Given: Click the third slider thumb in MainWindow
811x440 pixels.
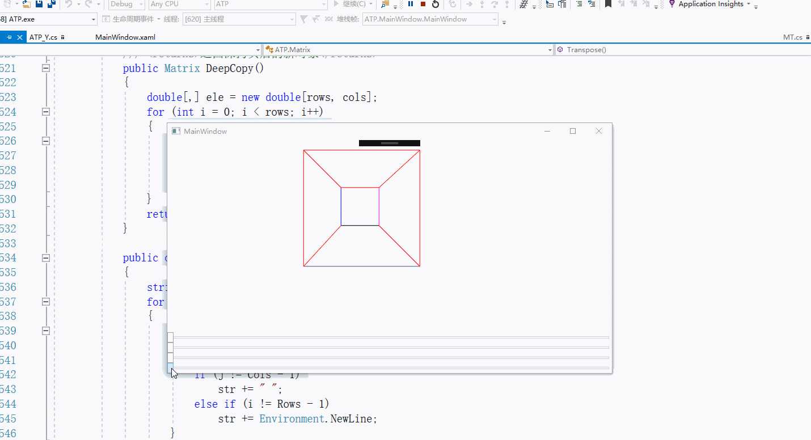Looking at the screenshot, I should coord(170,358).
